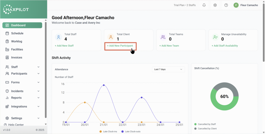Open Schedule from the sidebar

17,33
